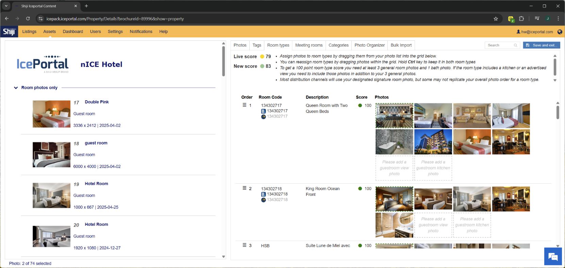
Task: Click the Save and exit button
Action: point(541,45)
